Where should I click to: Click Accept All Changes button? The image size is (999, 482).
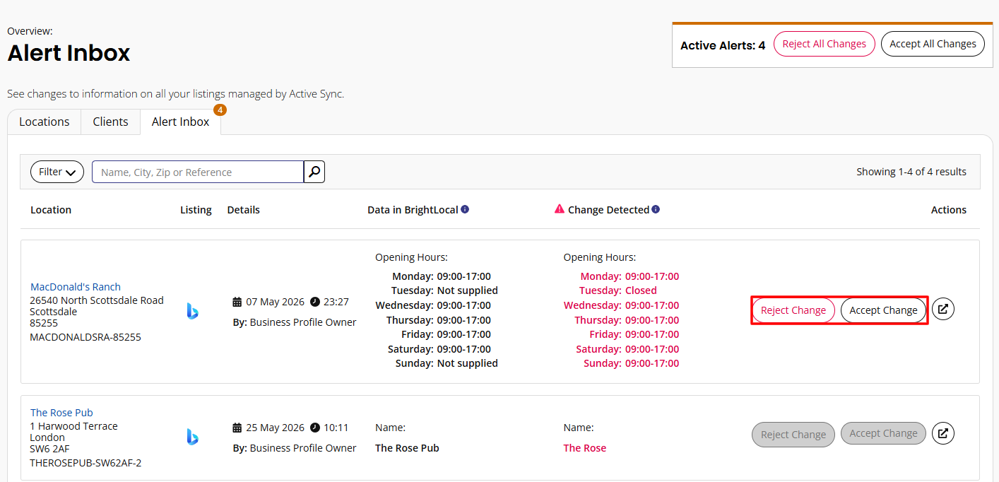click(x=933, y=44)
